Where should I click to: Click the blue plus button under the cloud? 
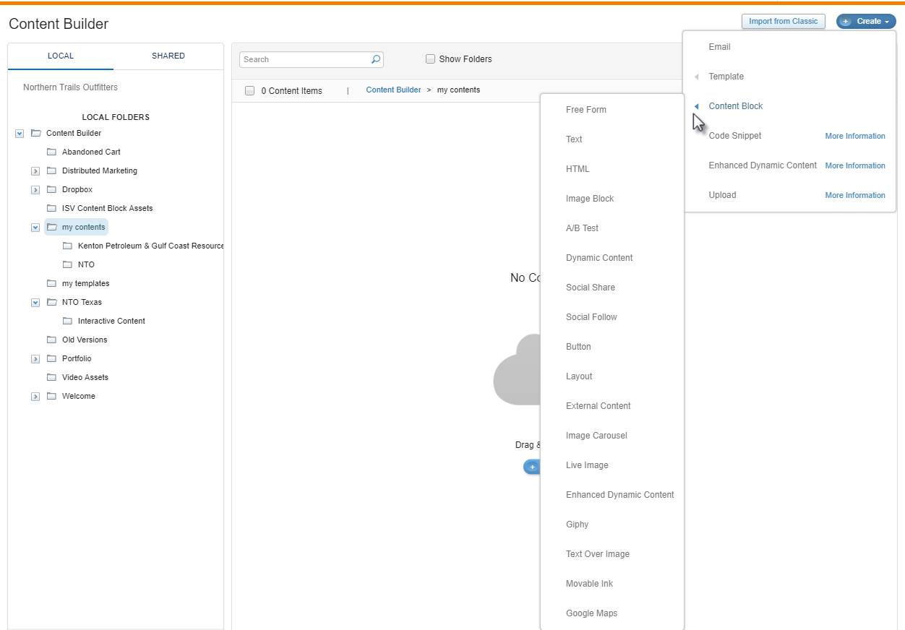pyautogui.click(x=532, y=467)
